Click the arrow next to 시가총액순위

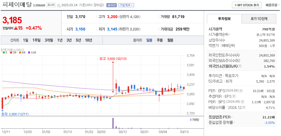pos(230,35)
